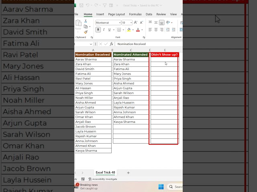The width and height of the screenshot is (257, 192).
Task: Click the formula bar showing Nomination Received
Action: (x=149, y=44)
